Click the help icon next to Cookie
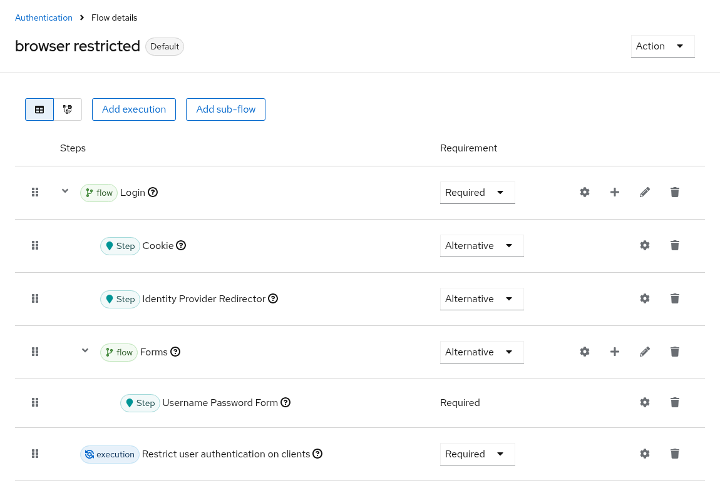720x488 pixels. click(x=182, y=245)
